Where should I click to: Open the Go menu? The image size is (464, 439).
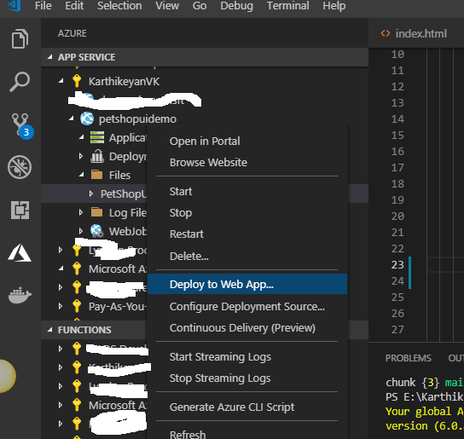coord(200,6)
